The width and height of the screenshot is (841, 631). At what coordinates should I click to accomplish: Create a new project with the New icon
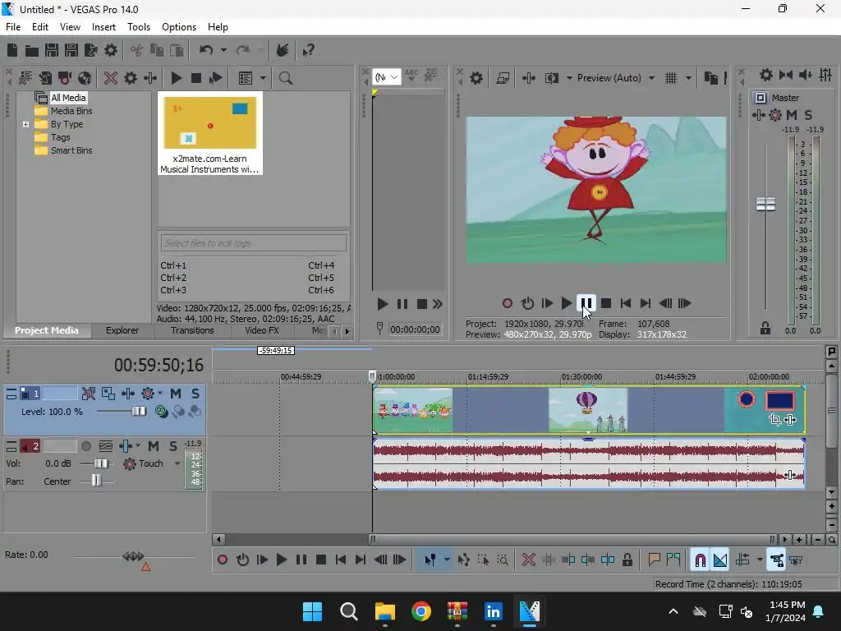pyautogui.click(x=12, y=50)
